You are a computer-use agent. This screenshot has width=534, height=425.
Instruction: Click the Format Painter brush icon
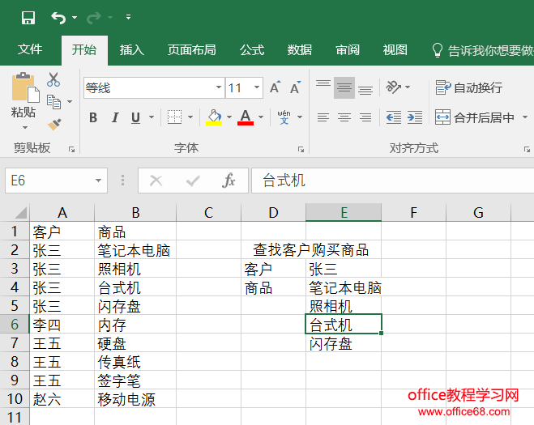[54, 125]
